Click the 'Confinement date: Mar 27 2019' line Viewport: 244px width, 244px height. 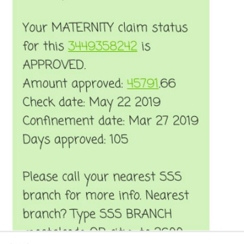coord(110,120)
